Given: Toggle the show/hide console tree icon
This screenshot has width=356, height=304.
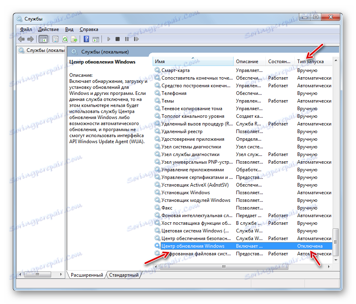Looking at the screenshot, I should tap(43, 39).
